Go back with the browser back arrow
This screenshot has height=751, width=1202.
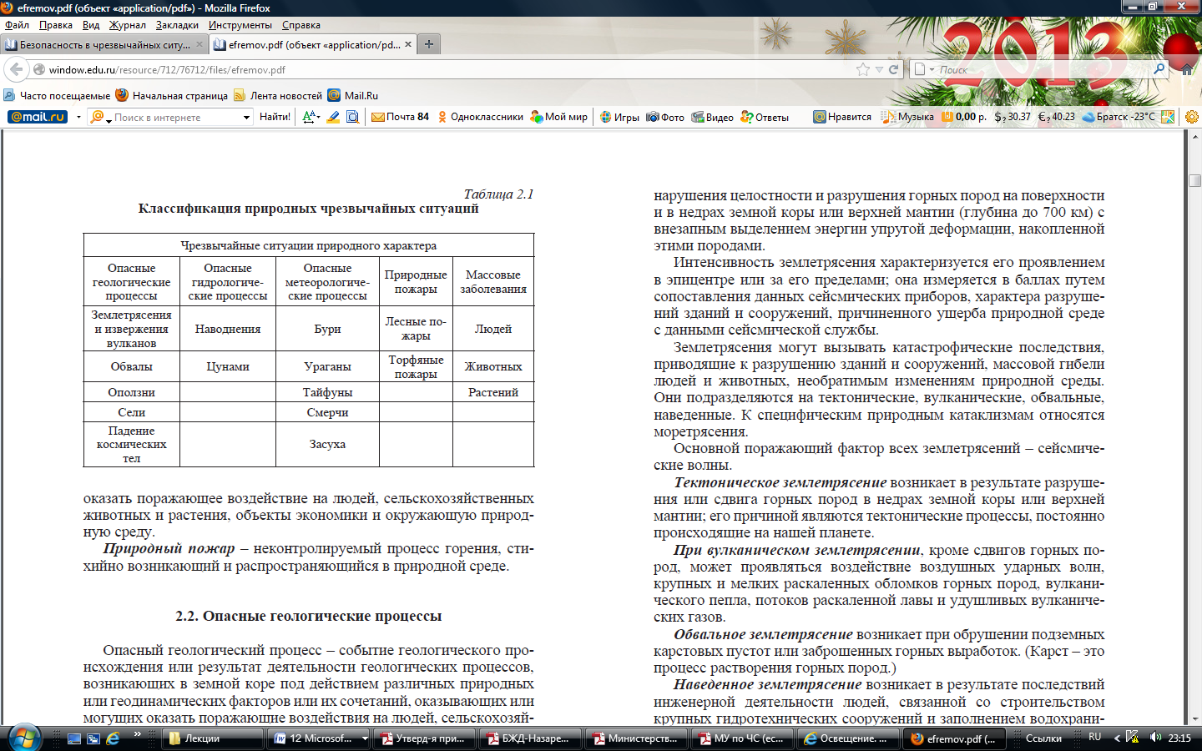point(16,69)
